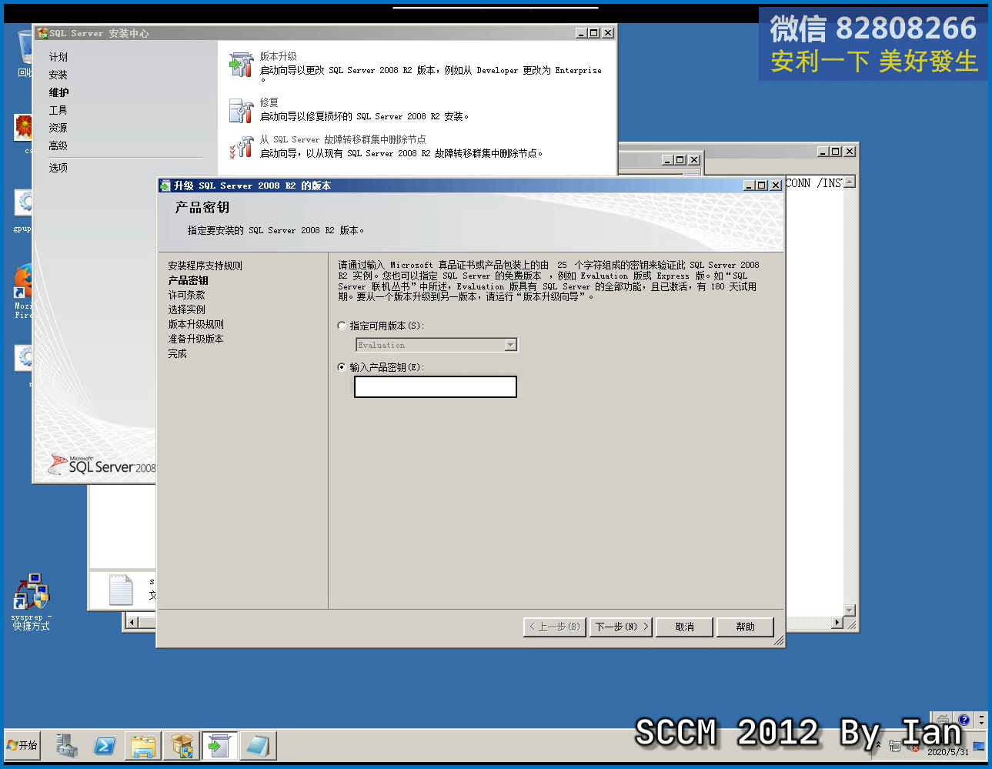Select 维护 in Installation Center sidebar
This screenshot has height=769, width=992.
coord(59,92)
